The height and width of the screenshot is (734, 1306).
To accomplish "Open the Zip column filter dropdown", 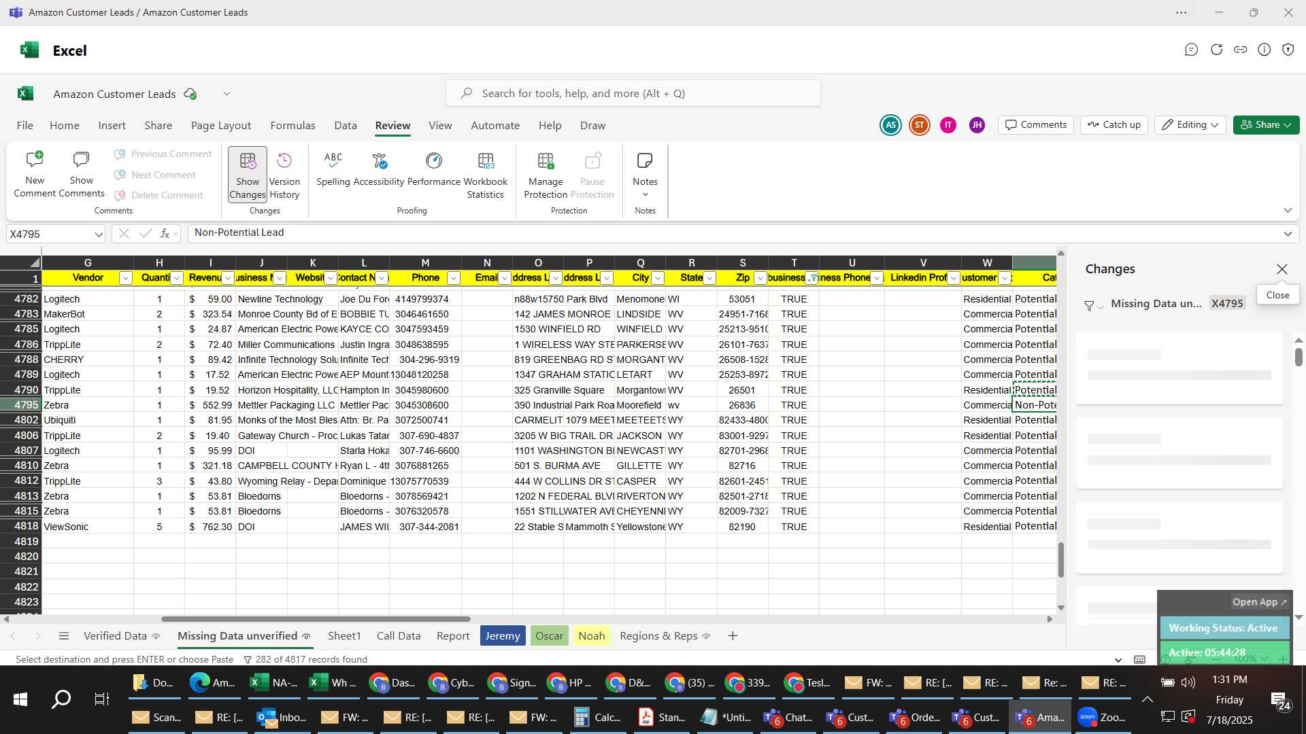I will click(x=760, y=278).
